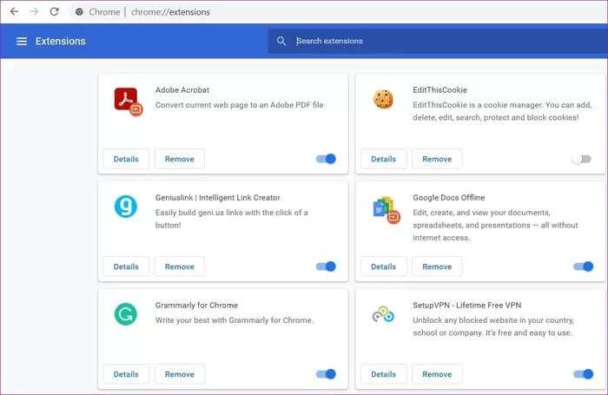This screenshot has width=608, height=395.
Task: Switch off the Grammarly for Chrome toggle
Action: pos(326,374)
